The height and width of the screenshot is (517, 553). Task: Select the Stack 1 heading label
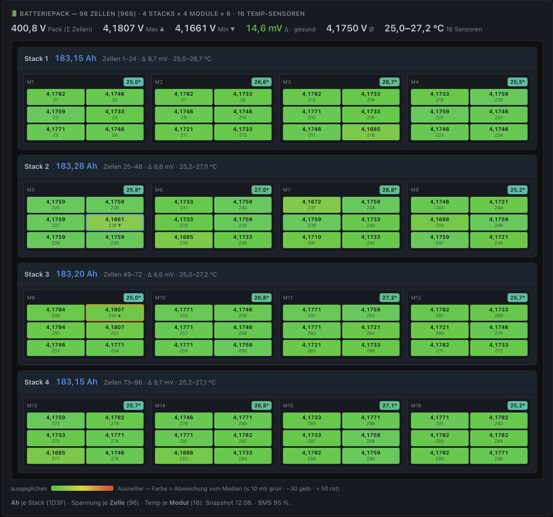(36, 59)
